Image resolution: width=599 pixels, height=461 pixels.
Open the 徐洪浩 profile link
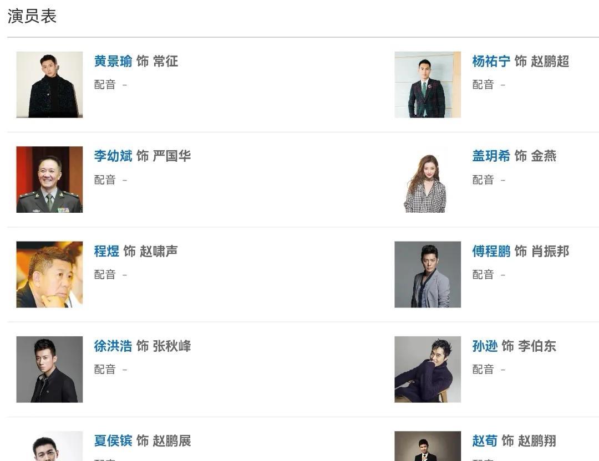(113, 346)
